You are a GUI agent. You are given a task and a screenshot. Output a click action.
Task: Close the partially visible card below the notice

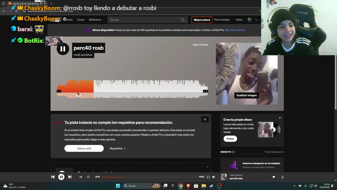click(x=207, y=167)
